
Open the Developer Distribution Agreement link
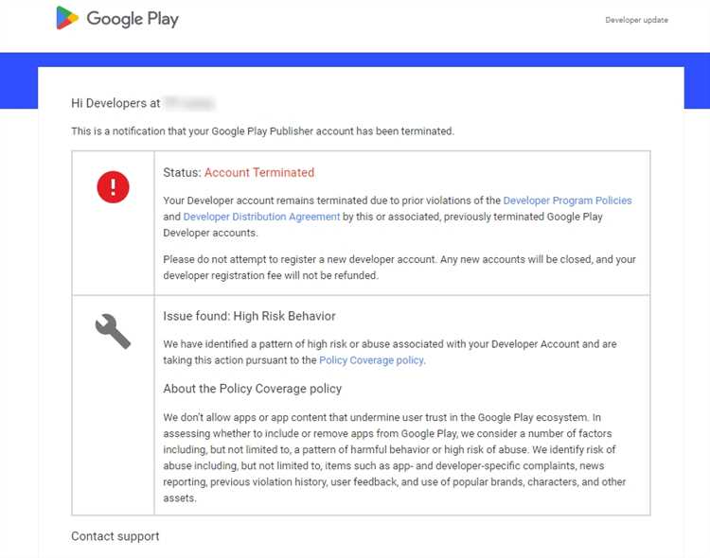click(x=261, y=217)
